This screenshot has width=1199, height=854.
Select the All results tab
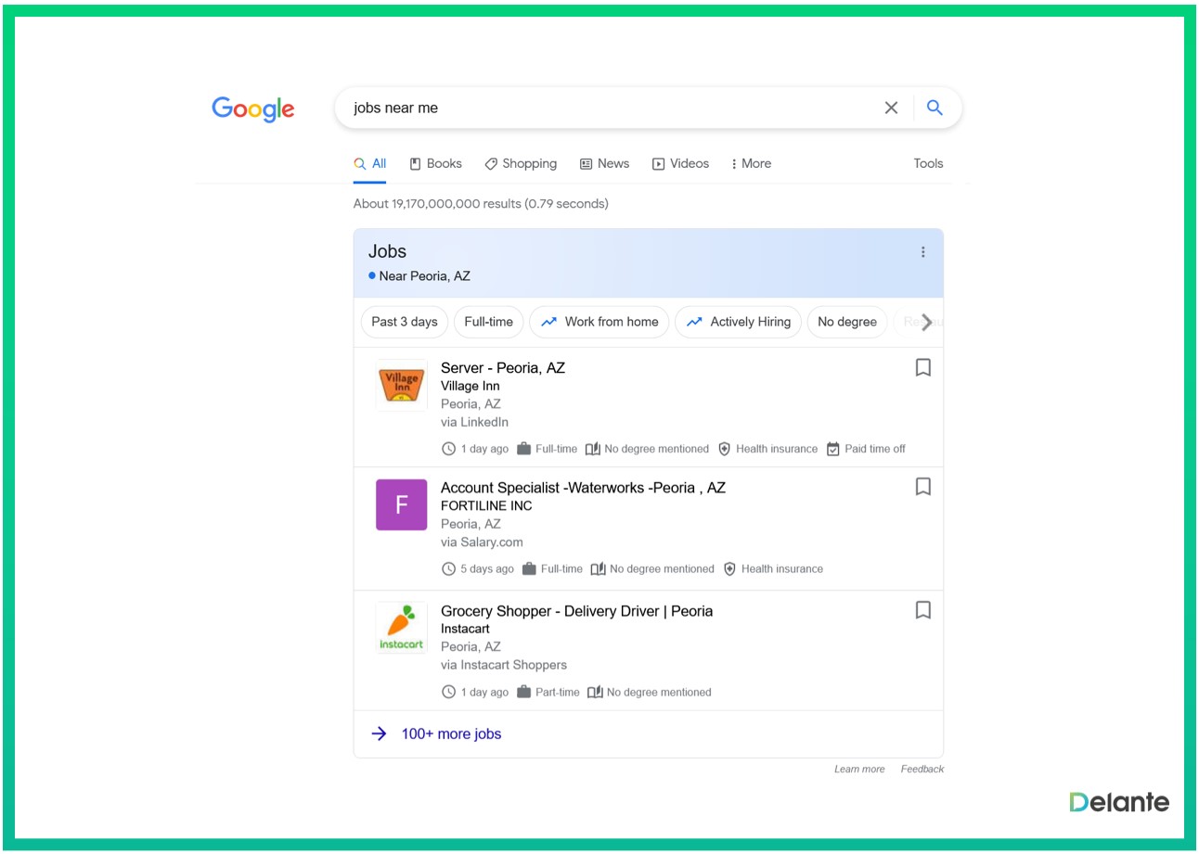tap(369, 163)
